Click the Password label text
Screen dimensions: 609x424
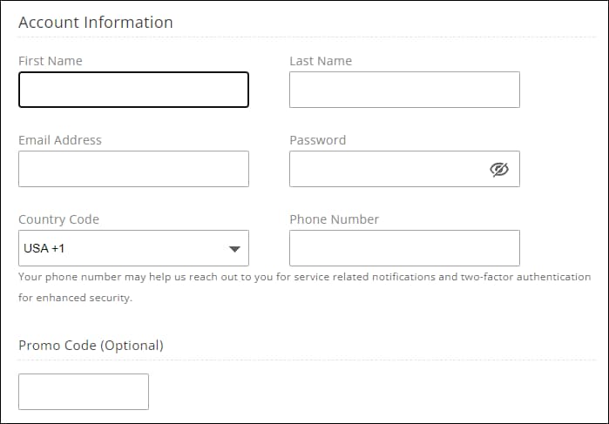[x=317, y=140]
